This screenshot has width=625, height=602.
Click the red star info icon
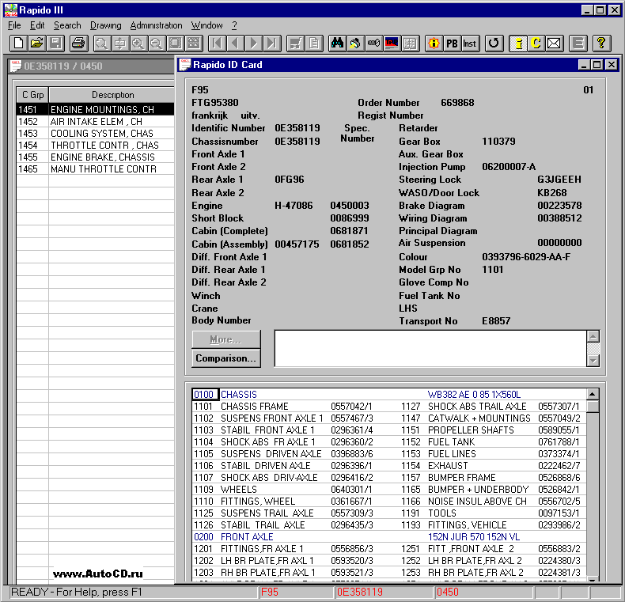[434, 43]
